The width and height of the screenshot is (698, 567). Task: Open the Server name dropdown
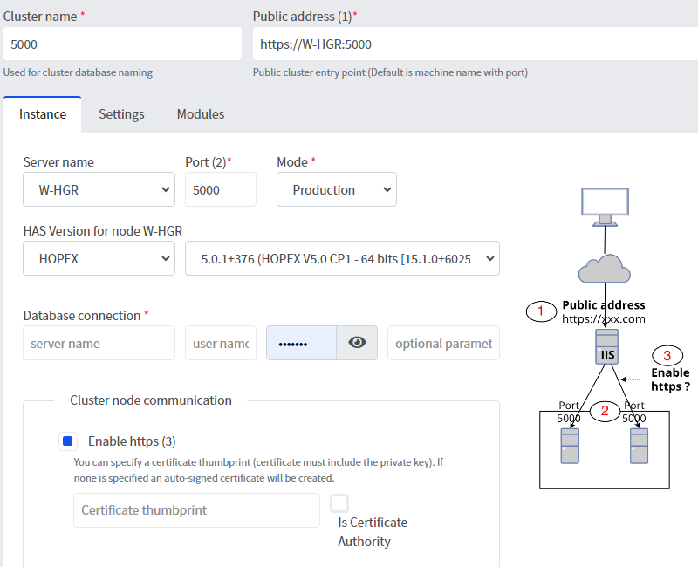[99, 189]
